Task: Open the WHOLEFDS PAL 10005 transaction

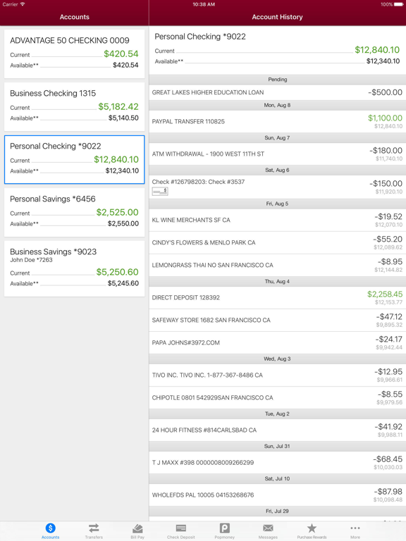Action: 277,495
